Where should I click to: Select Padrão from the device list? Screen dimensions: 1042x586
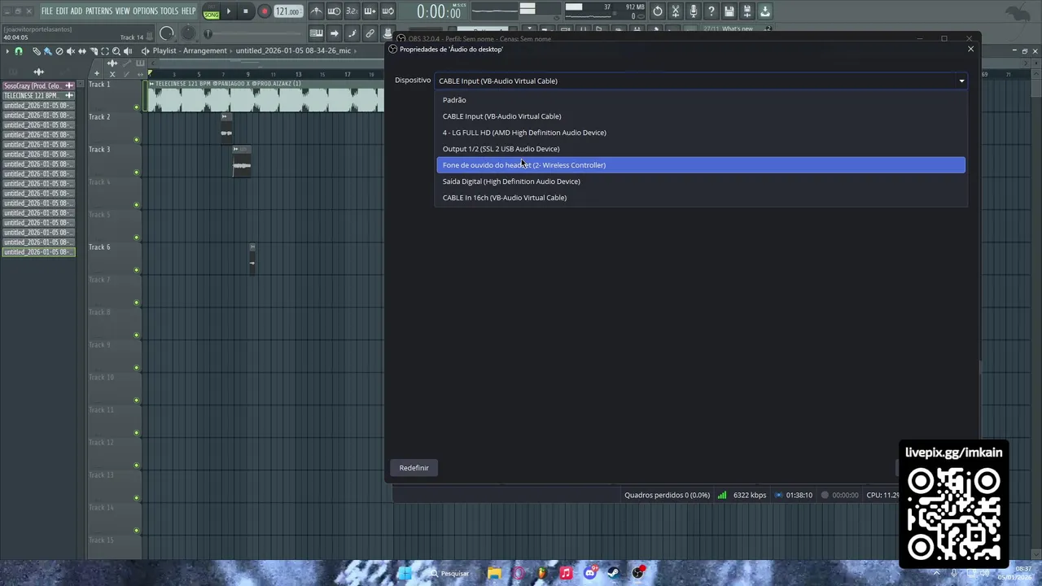point(701,100)
